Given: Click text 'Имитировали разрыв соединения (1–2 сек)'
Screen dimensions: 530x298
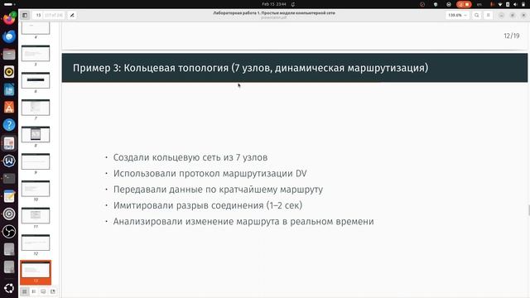Looking at the screenshot, I should pos(208,205).
